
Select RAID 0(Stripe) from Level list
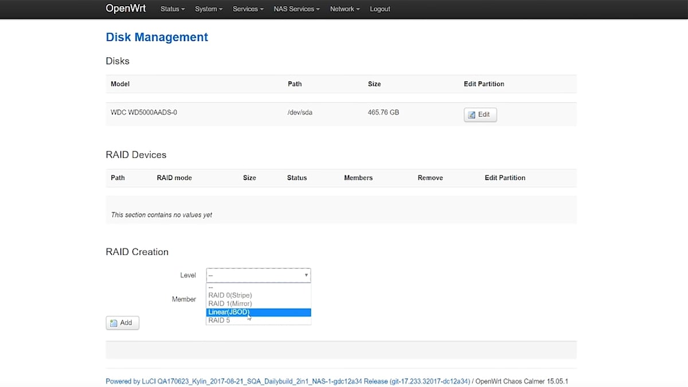coord(230,295)
